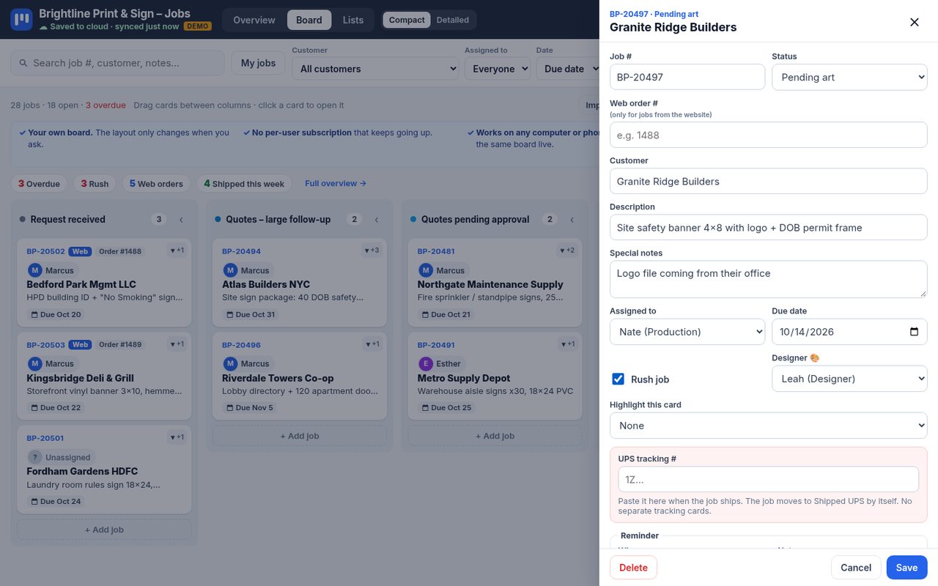Add job to Quotes pending approval column
This screenshot has height=586, width=938.
pos(495,436)
